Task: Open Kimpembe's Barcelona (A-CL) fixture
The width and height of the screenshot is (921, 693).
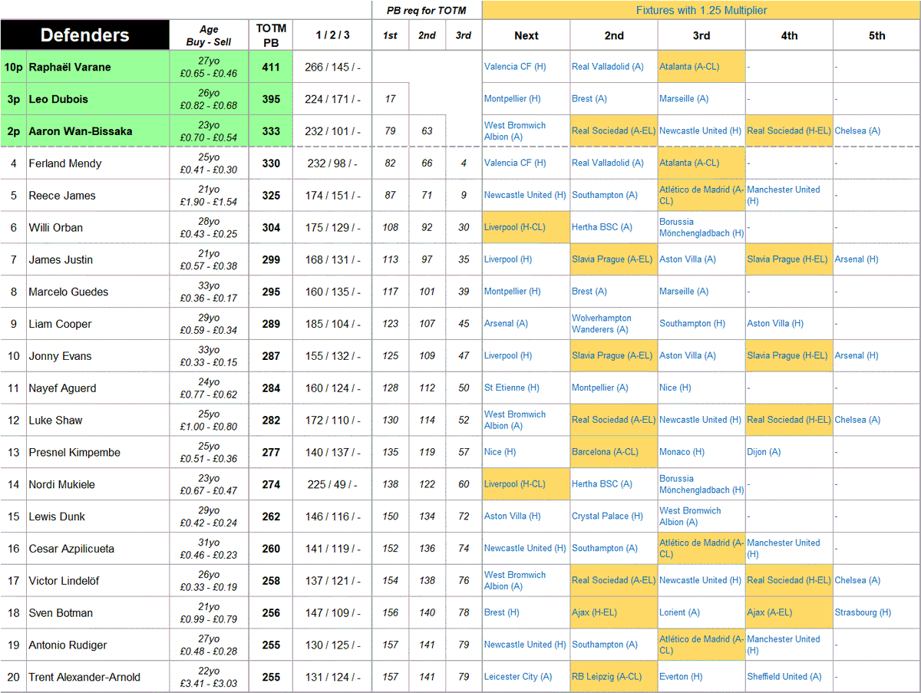Action: click(x=603, y=452)
